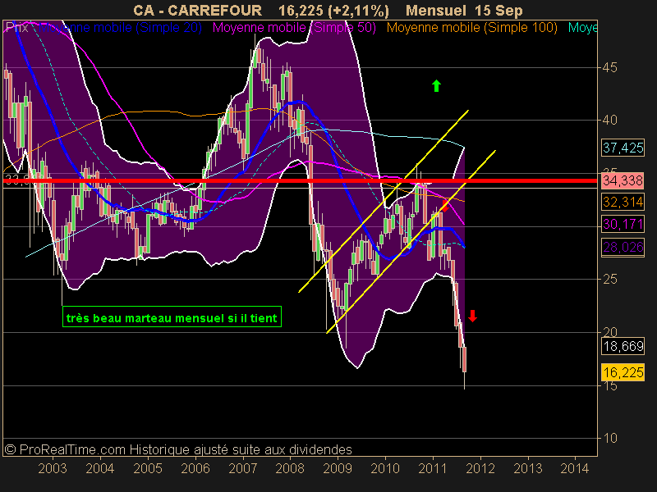Click the magenta 30,171 price label
The width and height of the screenshot is (657, 492).
tap(623, 224)
